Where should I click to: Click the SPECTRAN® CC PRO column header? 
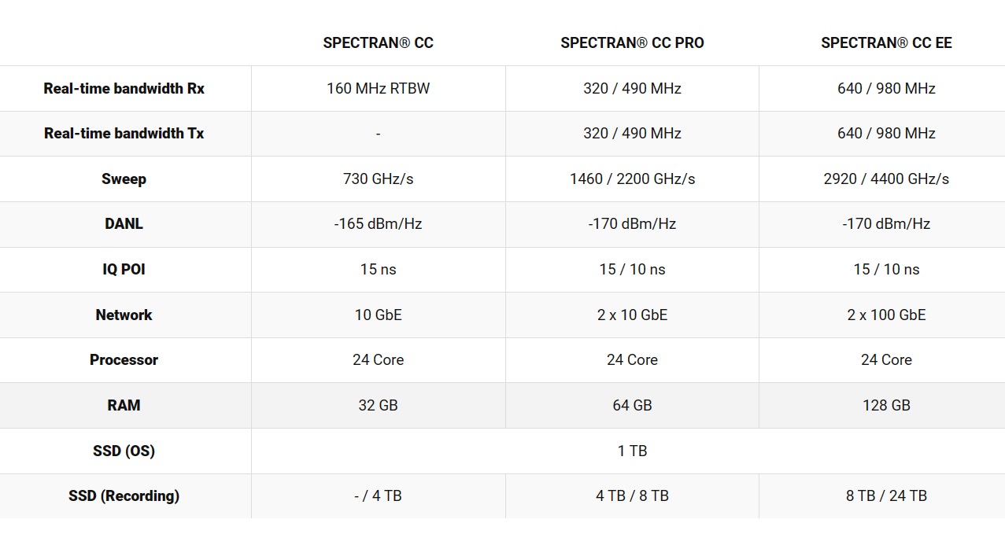coord(632,43)
